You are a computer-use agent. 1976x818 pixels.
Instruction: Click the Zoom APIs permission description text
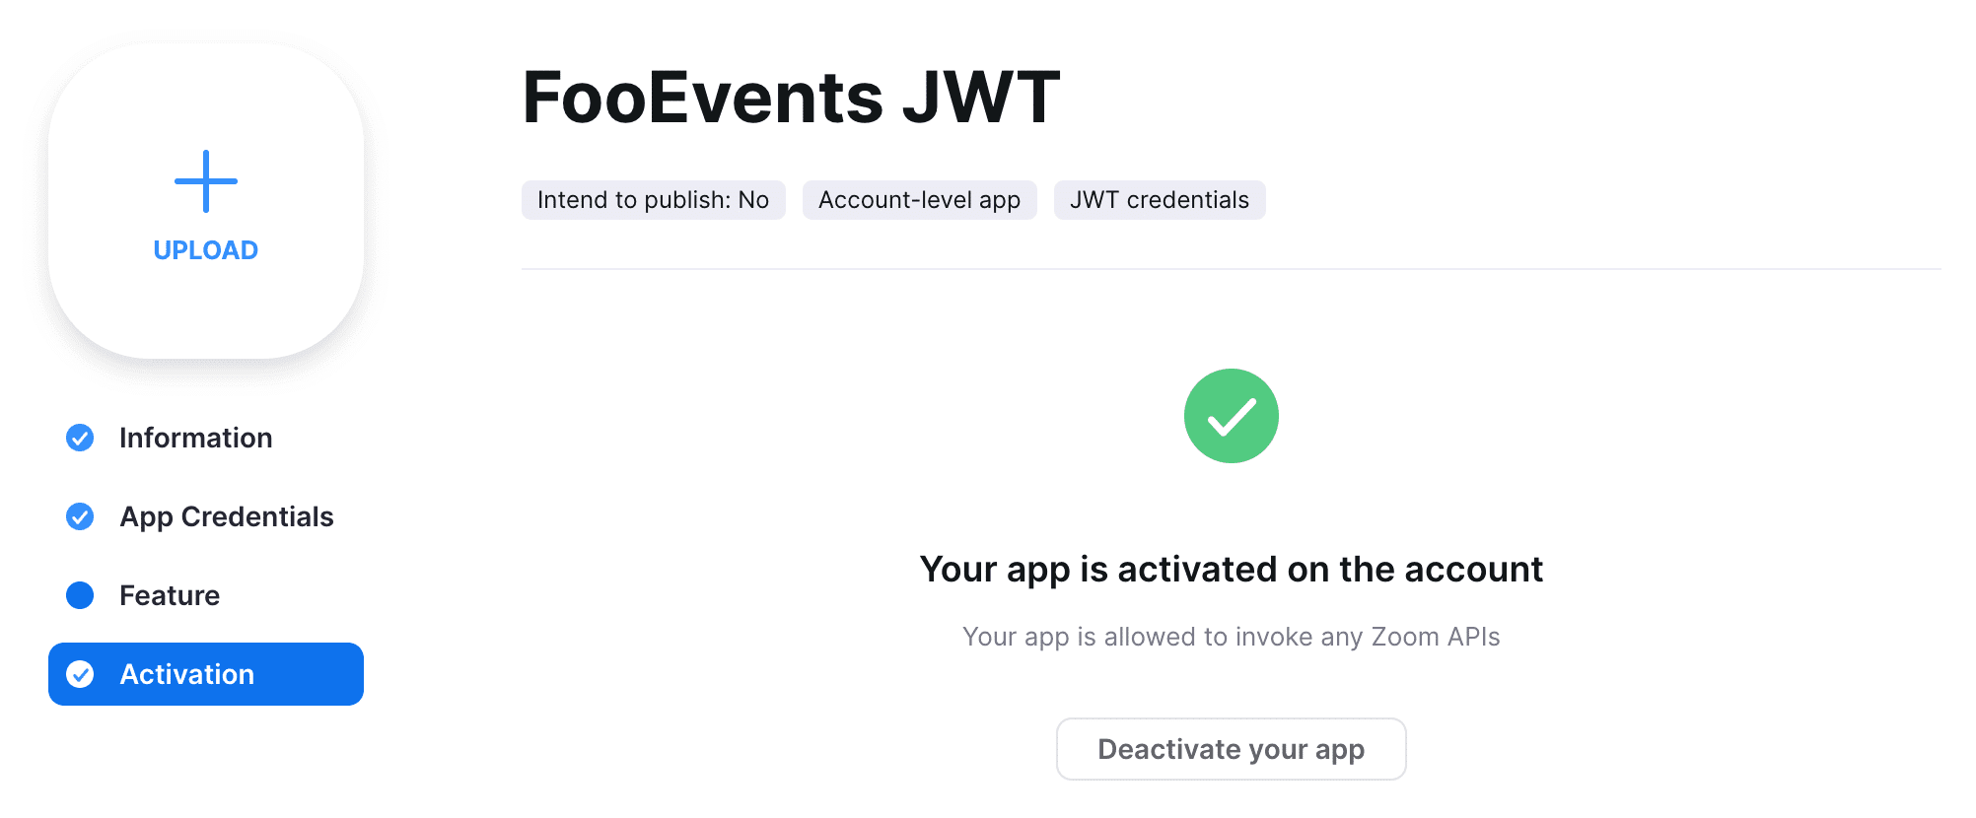[1231, 636]
